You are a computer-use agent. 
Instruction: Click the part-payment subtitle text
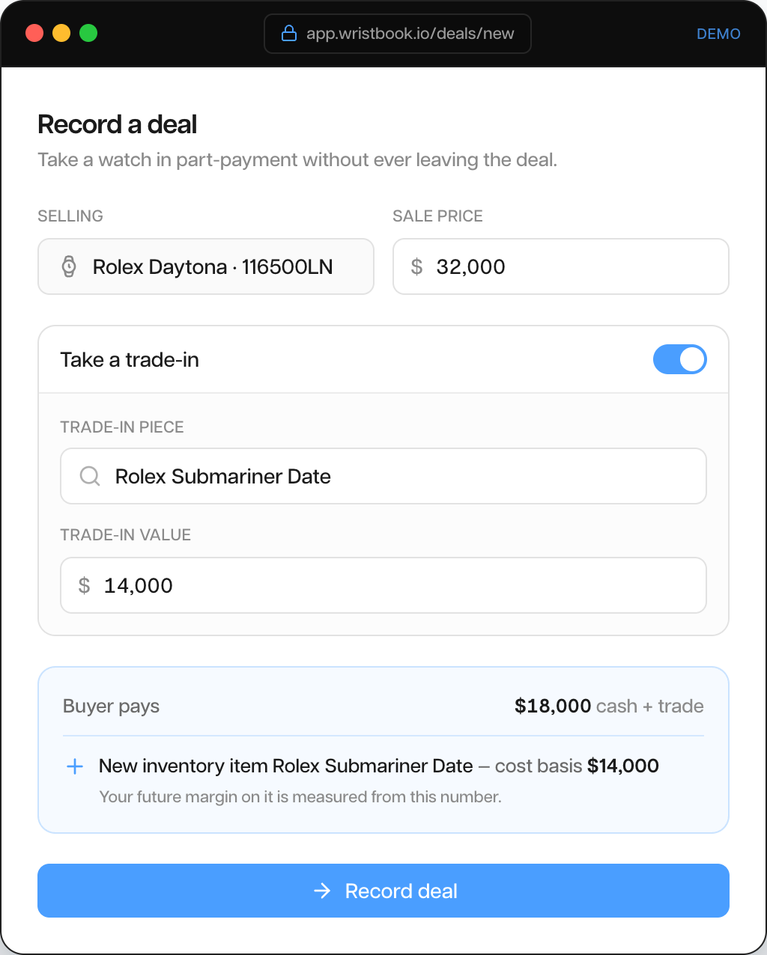pyautogui.click(x=297, y=160)
